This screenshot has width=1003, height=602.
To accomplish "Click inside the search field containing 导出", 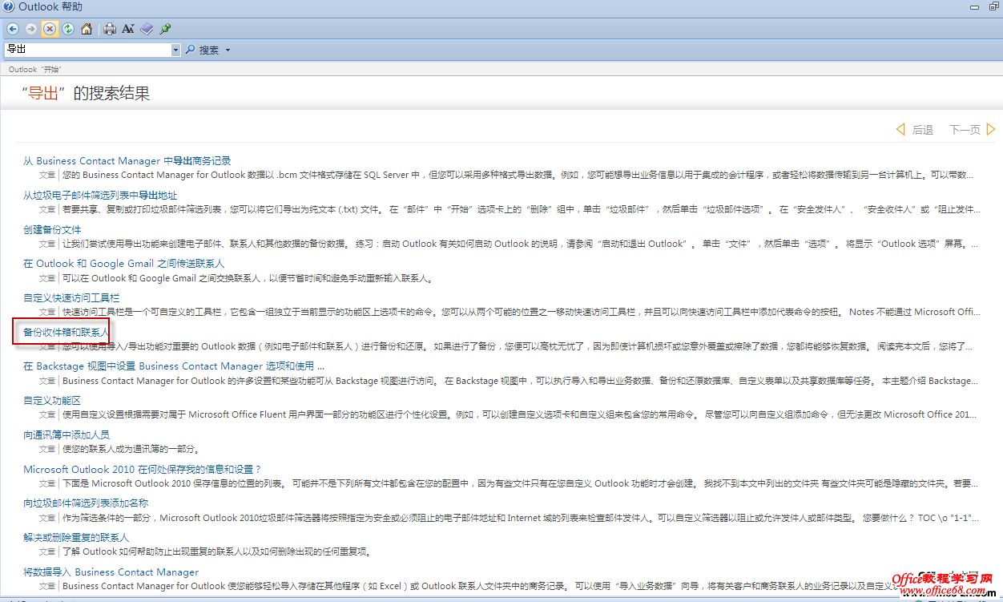I will (88, 50).
